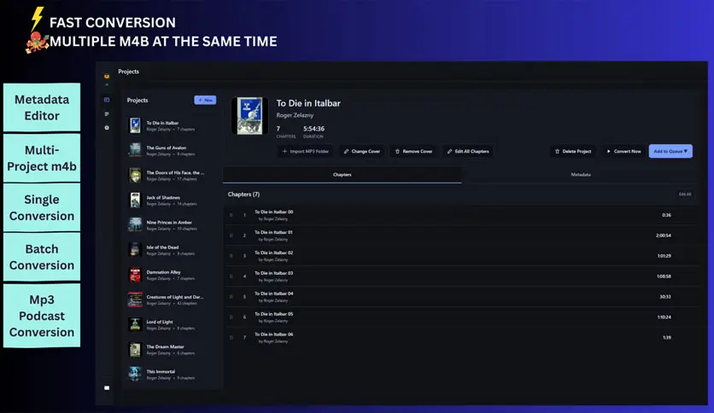Click the 5:54:36 total duration value

[313, 129]
